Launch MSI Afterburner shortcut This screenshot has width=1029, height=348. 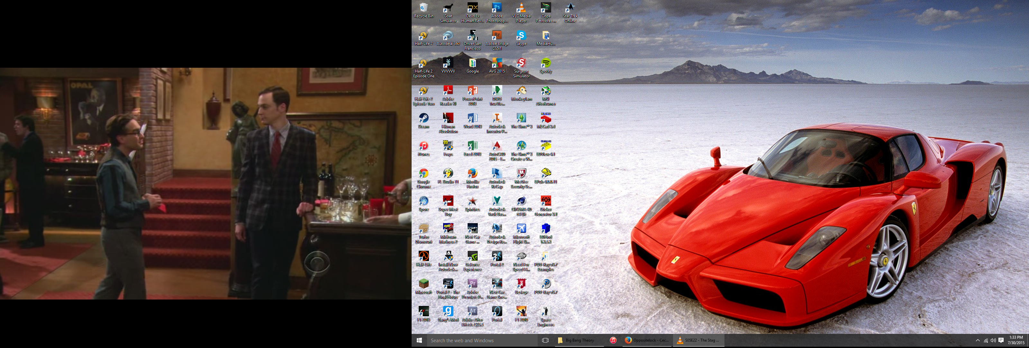(x=546, y=95)
